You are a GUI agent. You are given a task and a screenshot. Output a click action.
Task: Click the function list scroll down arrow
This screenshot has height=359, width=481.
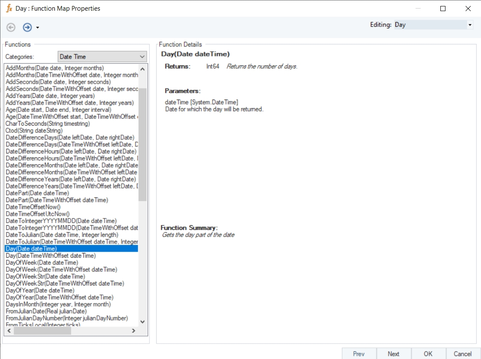click(143, 322)
